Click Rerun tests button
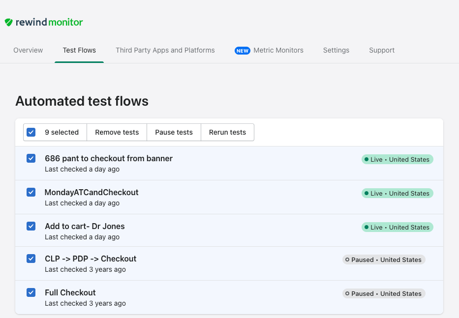 tap(227, 132)
